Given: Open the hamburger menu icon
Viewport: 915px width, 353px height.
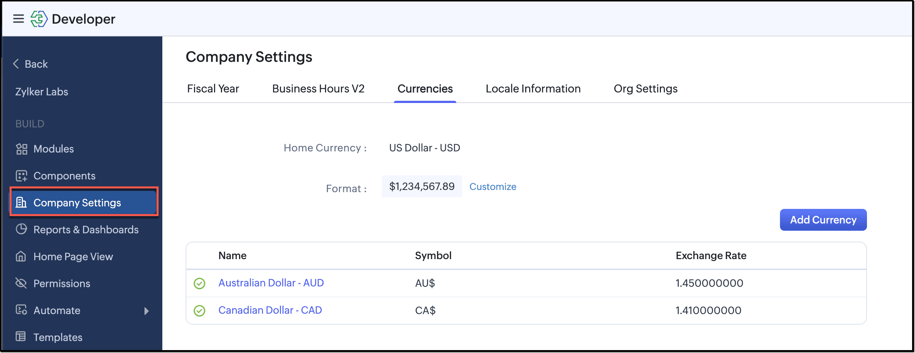Looking at the screenshot, I should [x=19, y=19].
